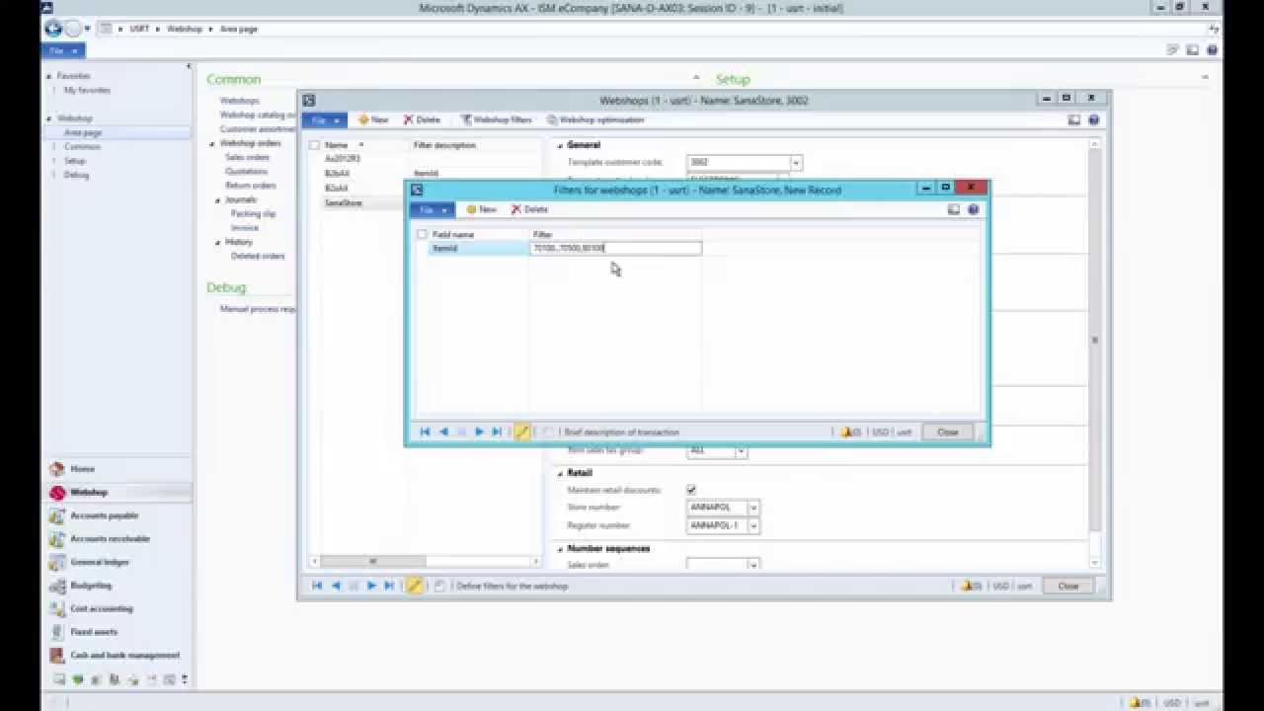This screenshot has height=711, width=1264.
Task: Select the ItemId field name cell
Action: 479,248
